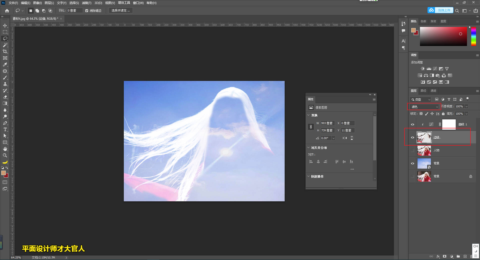Select the Magic Wand tool

click(5, 45)
